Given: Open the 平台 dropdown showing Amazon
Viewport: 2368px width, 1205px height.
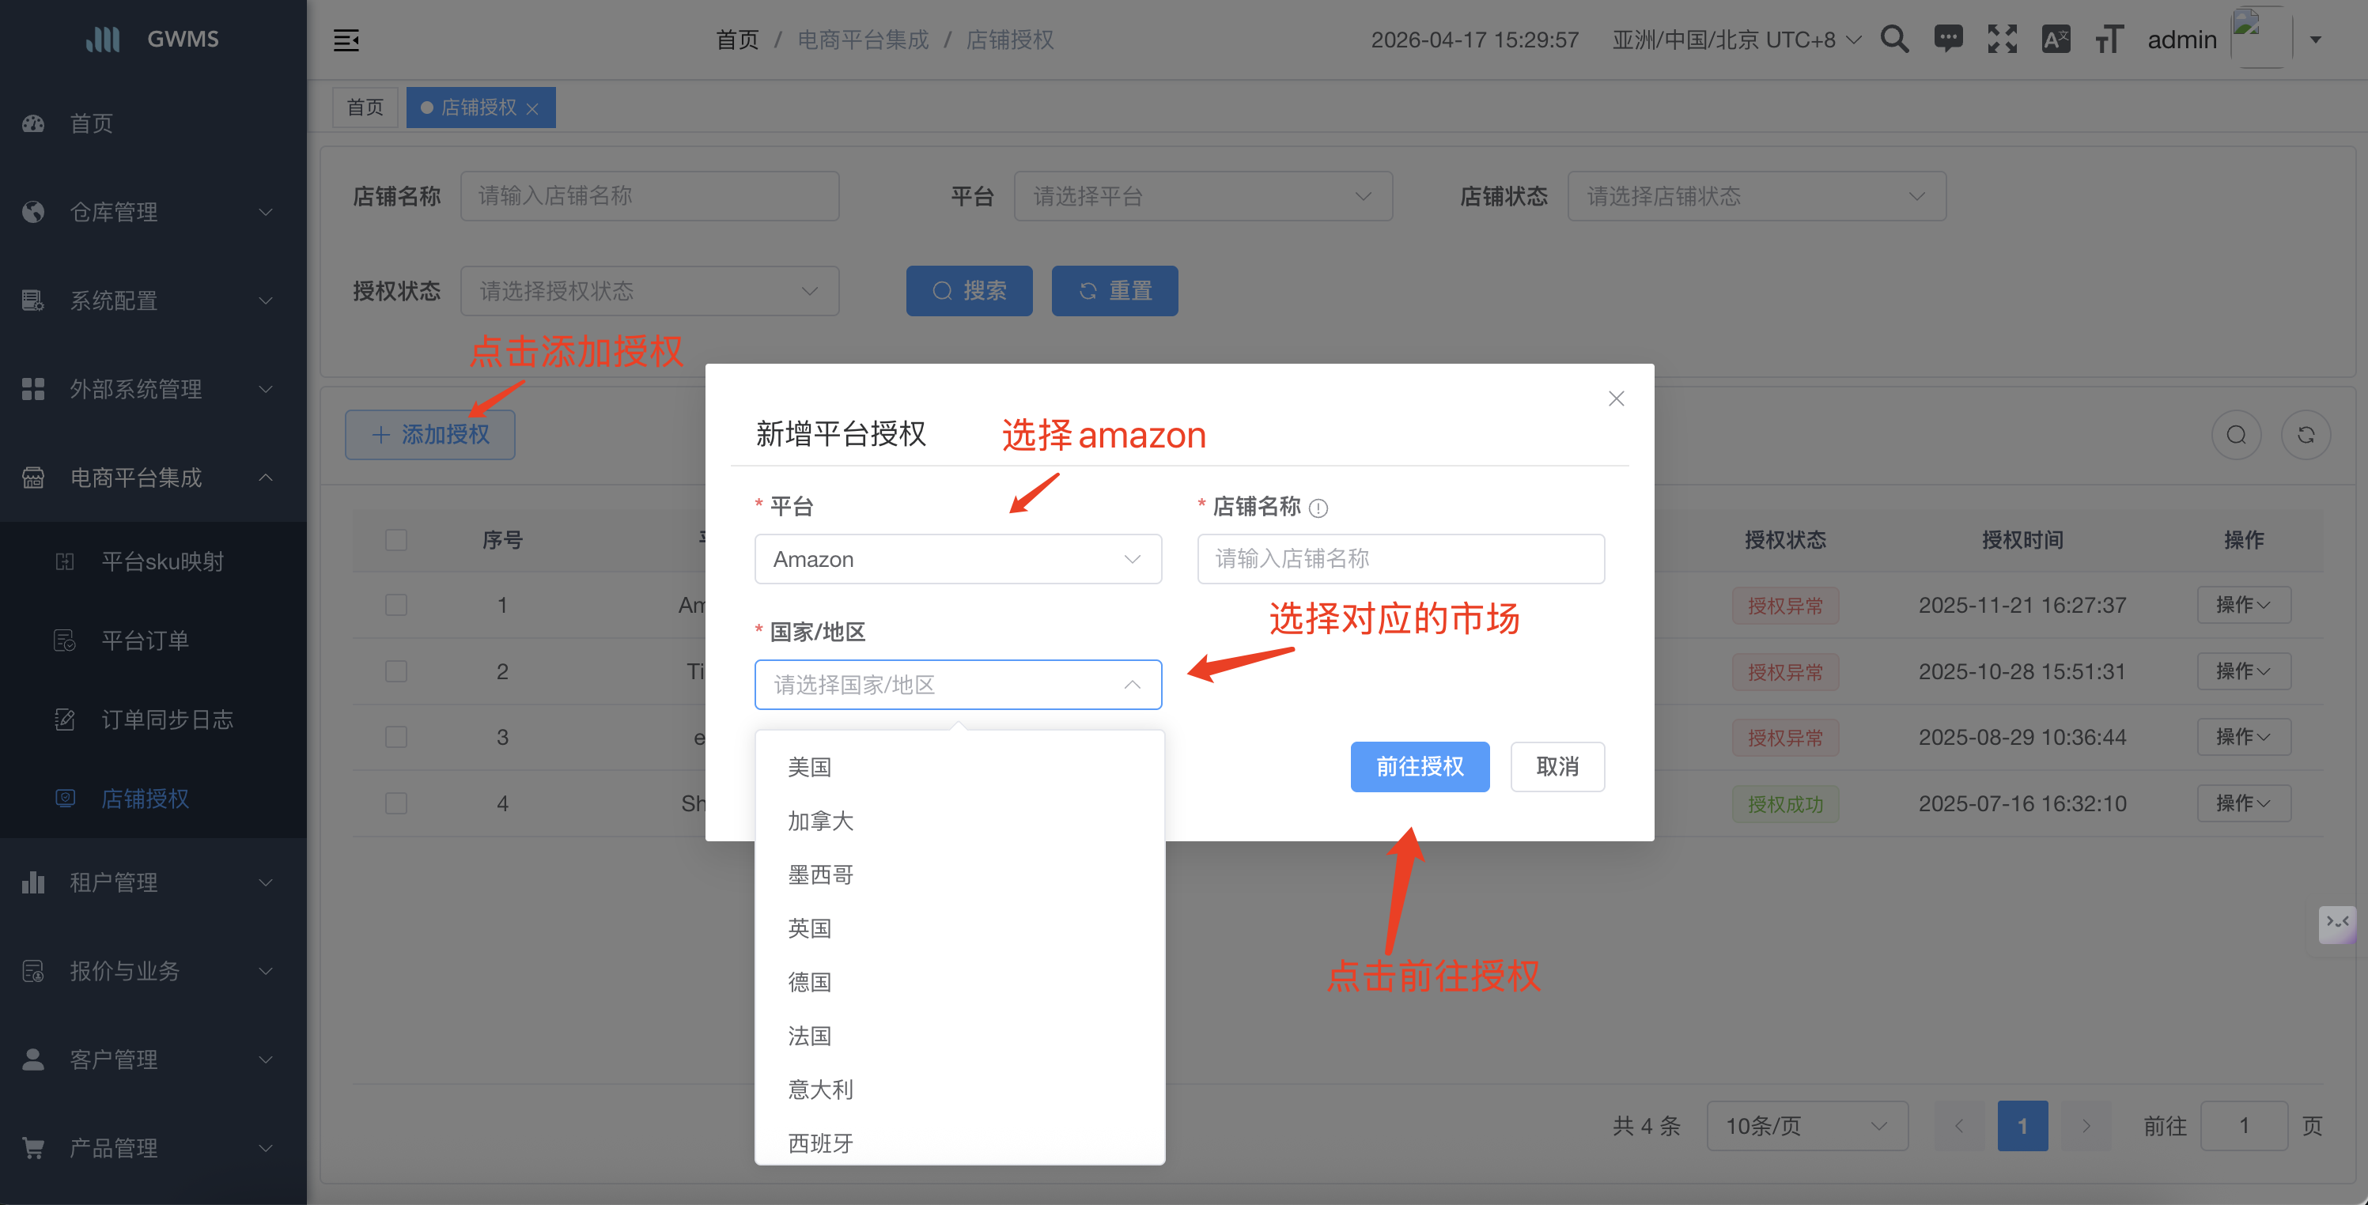Looking at the screenshot, I should [958, 559].
